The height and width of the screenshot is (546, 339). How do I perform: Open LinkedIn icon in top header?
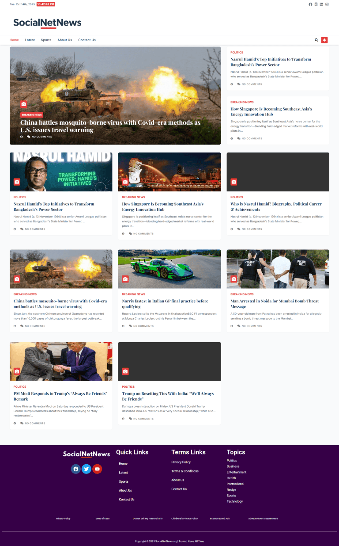click(321, 4)
